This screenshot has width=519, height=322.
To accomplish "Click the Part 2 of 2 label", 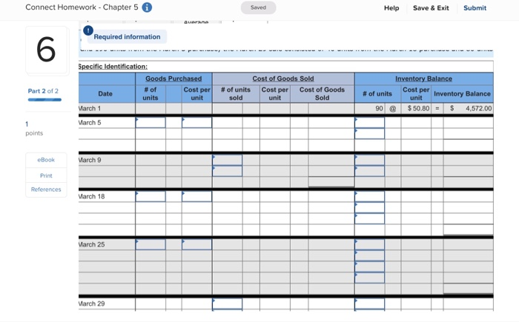I will [43, 91].
